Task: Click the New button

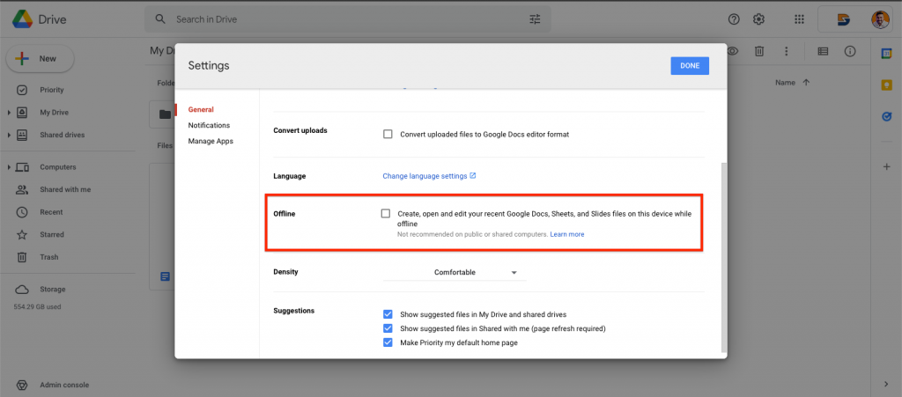Action: click(x=40, y=59)
